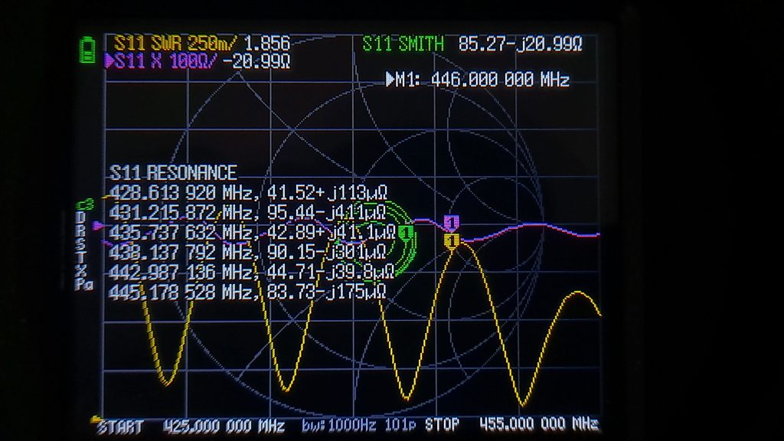
Task: Tap the C3 calibration indicator in left sidebar
Action: [x=85, y=204]
